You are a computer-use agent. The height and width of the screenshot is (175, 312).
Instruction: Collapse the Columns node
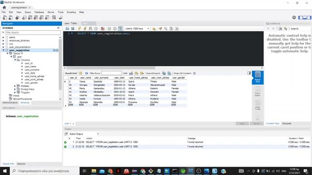[15, 60]
